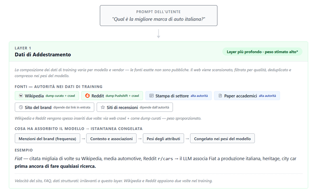This screenshot has height=194, width=320.
Task: Click the arrow after Menzioni del brand
Action: tap(83, 138)
